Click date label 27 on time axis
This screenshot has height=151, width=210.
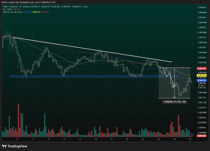tap(190, 139)
